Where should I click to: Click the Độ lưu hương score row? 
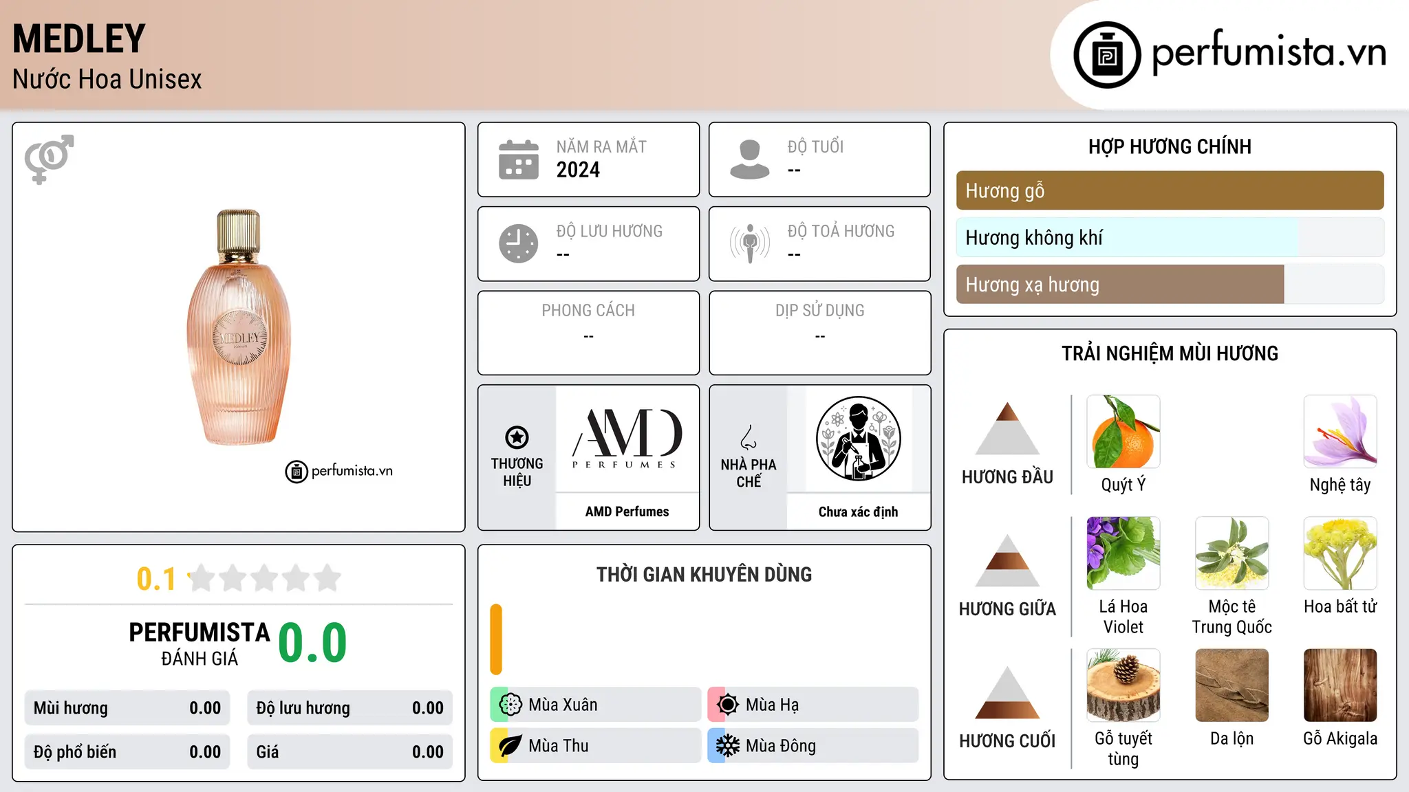(x=349, y=708)
